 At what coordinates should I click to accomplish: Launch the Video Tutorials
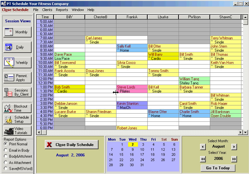pyautogui.click(x=18, y=131)
